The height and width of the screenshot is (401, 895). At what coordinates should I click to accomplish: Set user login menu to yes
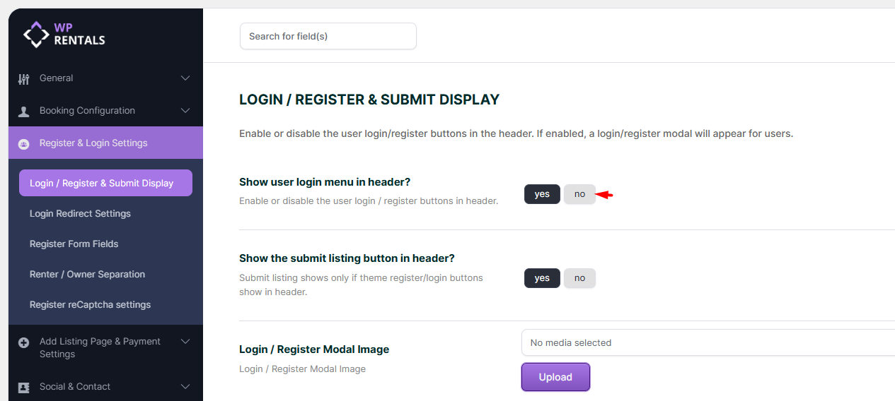pos(542,194)
